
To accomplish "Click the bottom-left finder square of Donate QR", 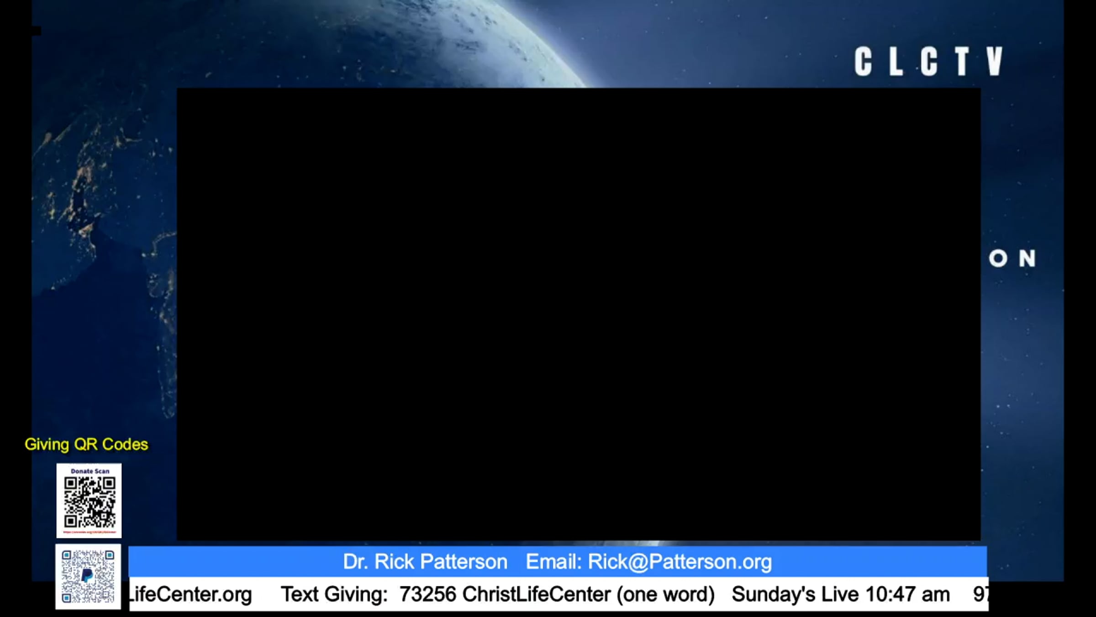I will pos(70,521).
